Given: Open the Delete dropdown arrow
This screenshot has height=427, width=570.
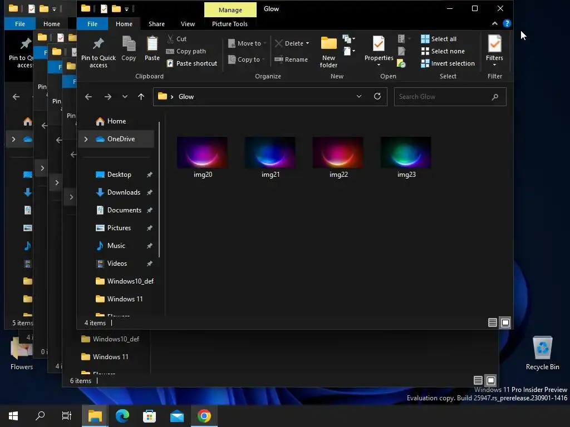Looking at the screenshot, I should pyautogui.click(x=307, y=43).
